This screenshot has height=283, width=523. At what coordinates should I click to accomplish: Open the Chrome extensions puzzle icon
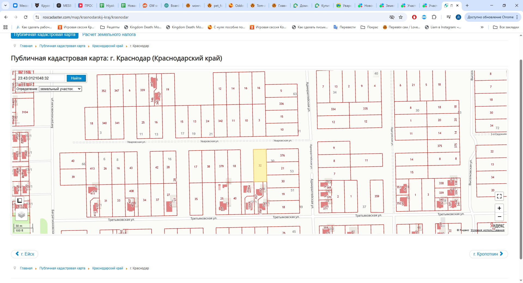pos(434,17)
